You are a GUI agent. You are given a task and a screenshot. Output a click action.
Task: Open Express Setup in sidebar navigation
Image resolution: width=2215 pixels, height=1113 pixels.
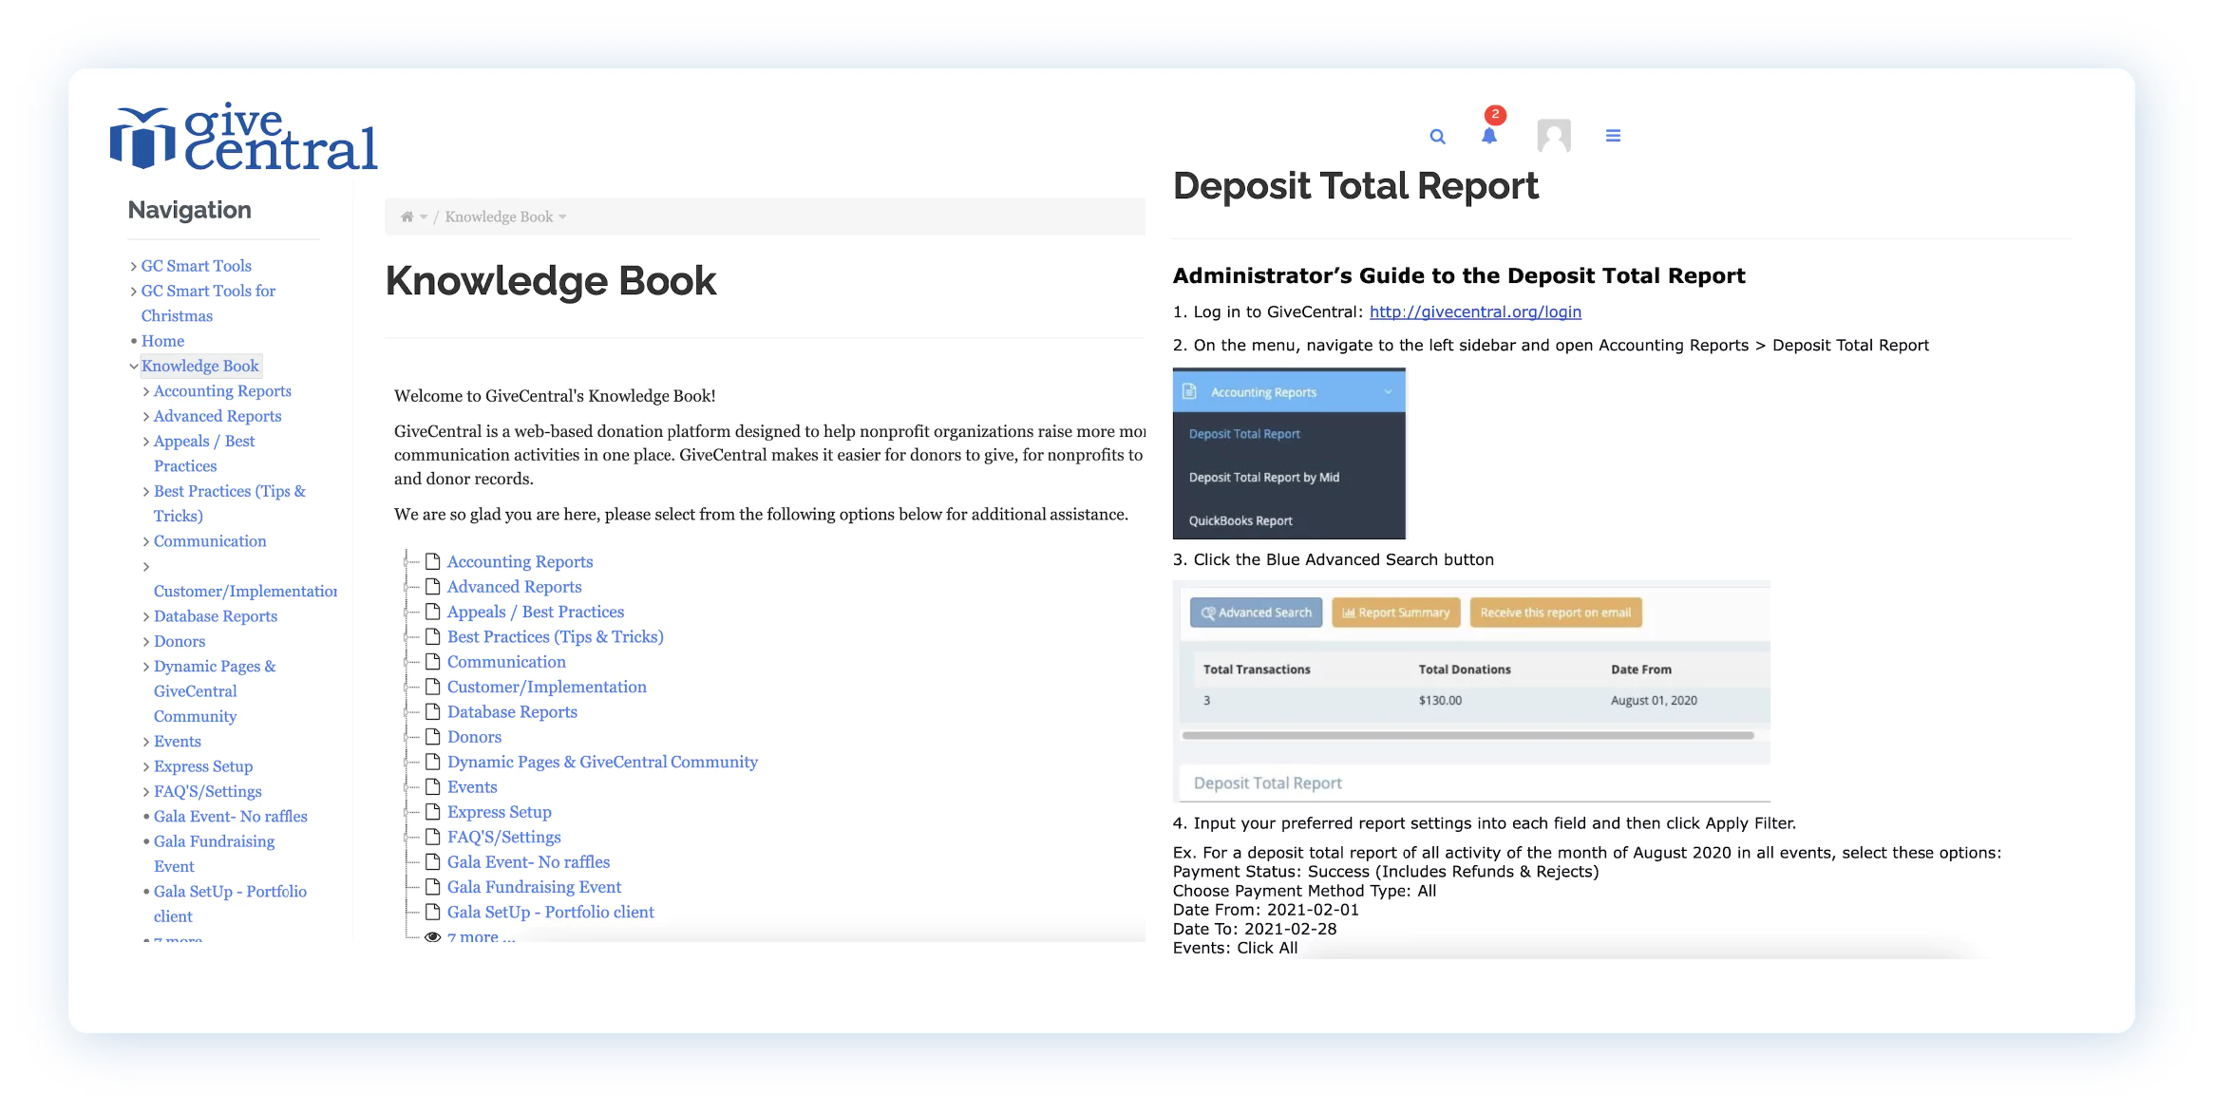203,766
